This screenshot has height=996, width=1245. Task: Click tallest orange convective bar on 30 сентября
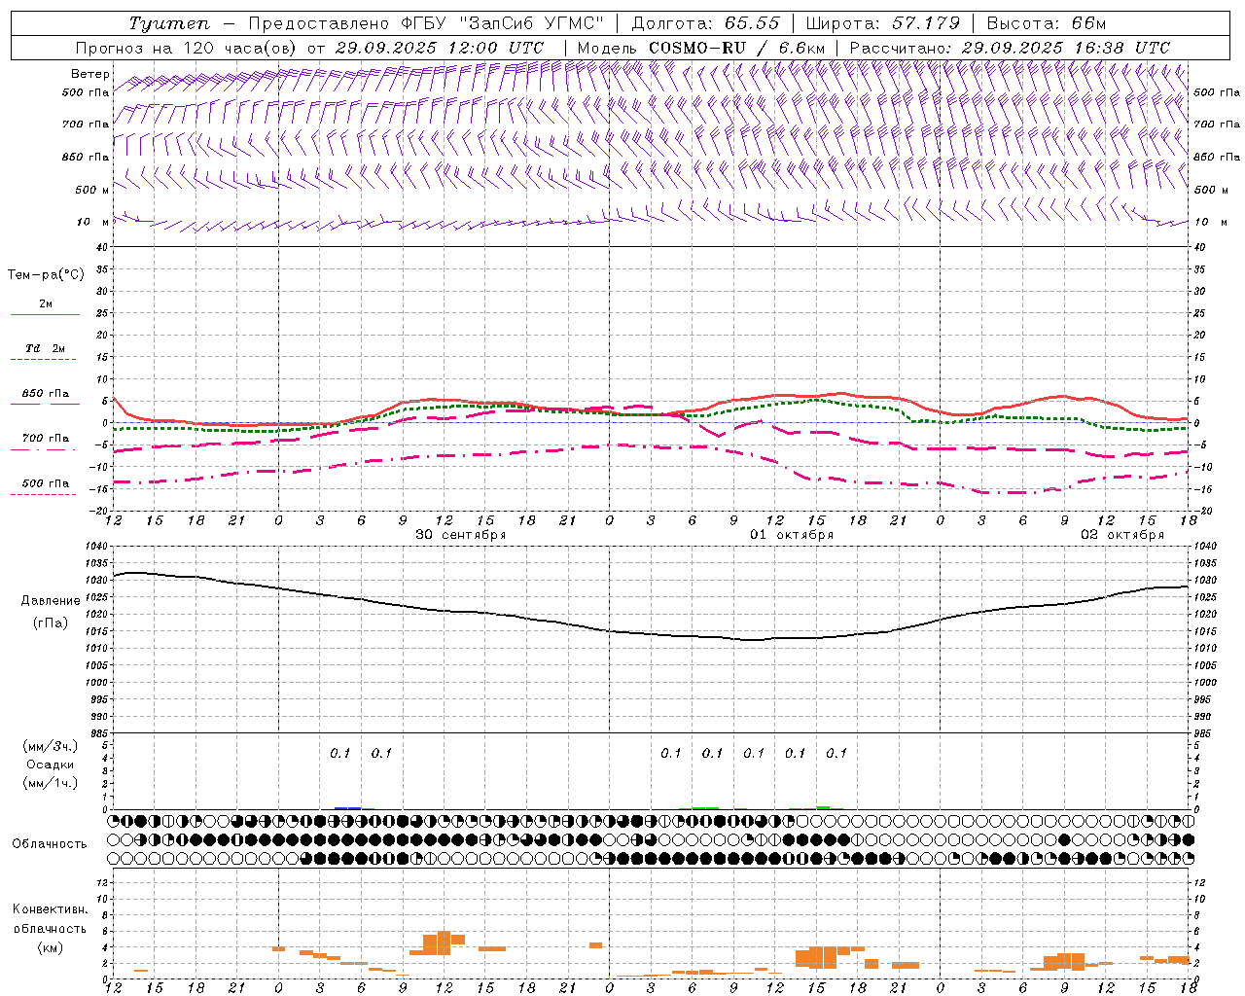[444, 943]
